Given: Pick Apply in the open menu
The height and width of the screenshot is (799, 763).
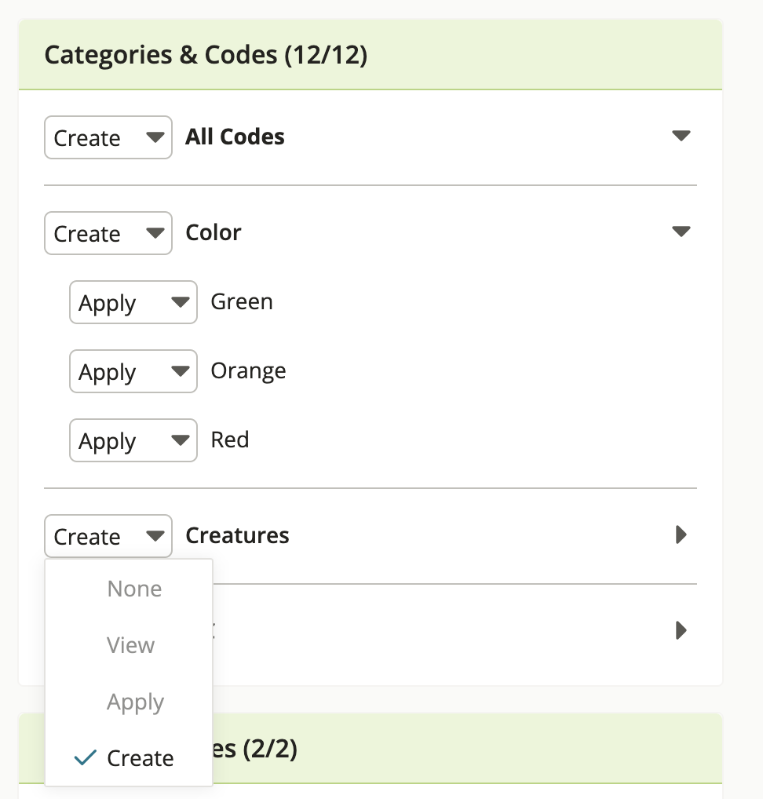Looking at the screenshot, I should pos(135,702).
